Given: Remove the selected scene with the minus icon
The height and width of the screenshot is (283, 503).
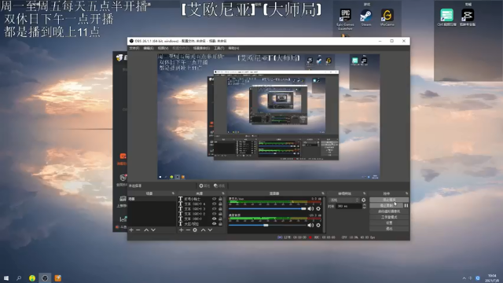Looking at the screenshot, I should click(x=138, y=230).
